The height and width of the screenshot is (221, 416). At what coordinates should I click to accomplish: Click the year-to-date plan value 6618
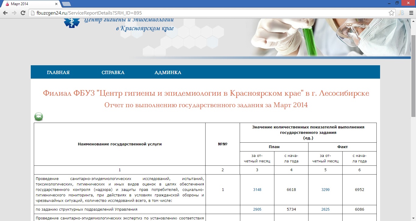pyautogui.click(x=291, y=190)
